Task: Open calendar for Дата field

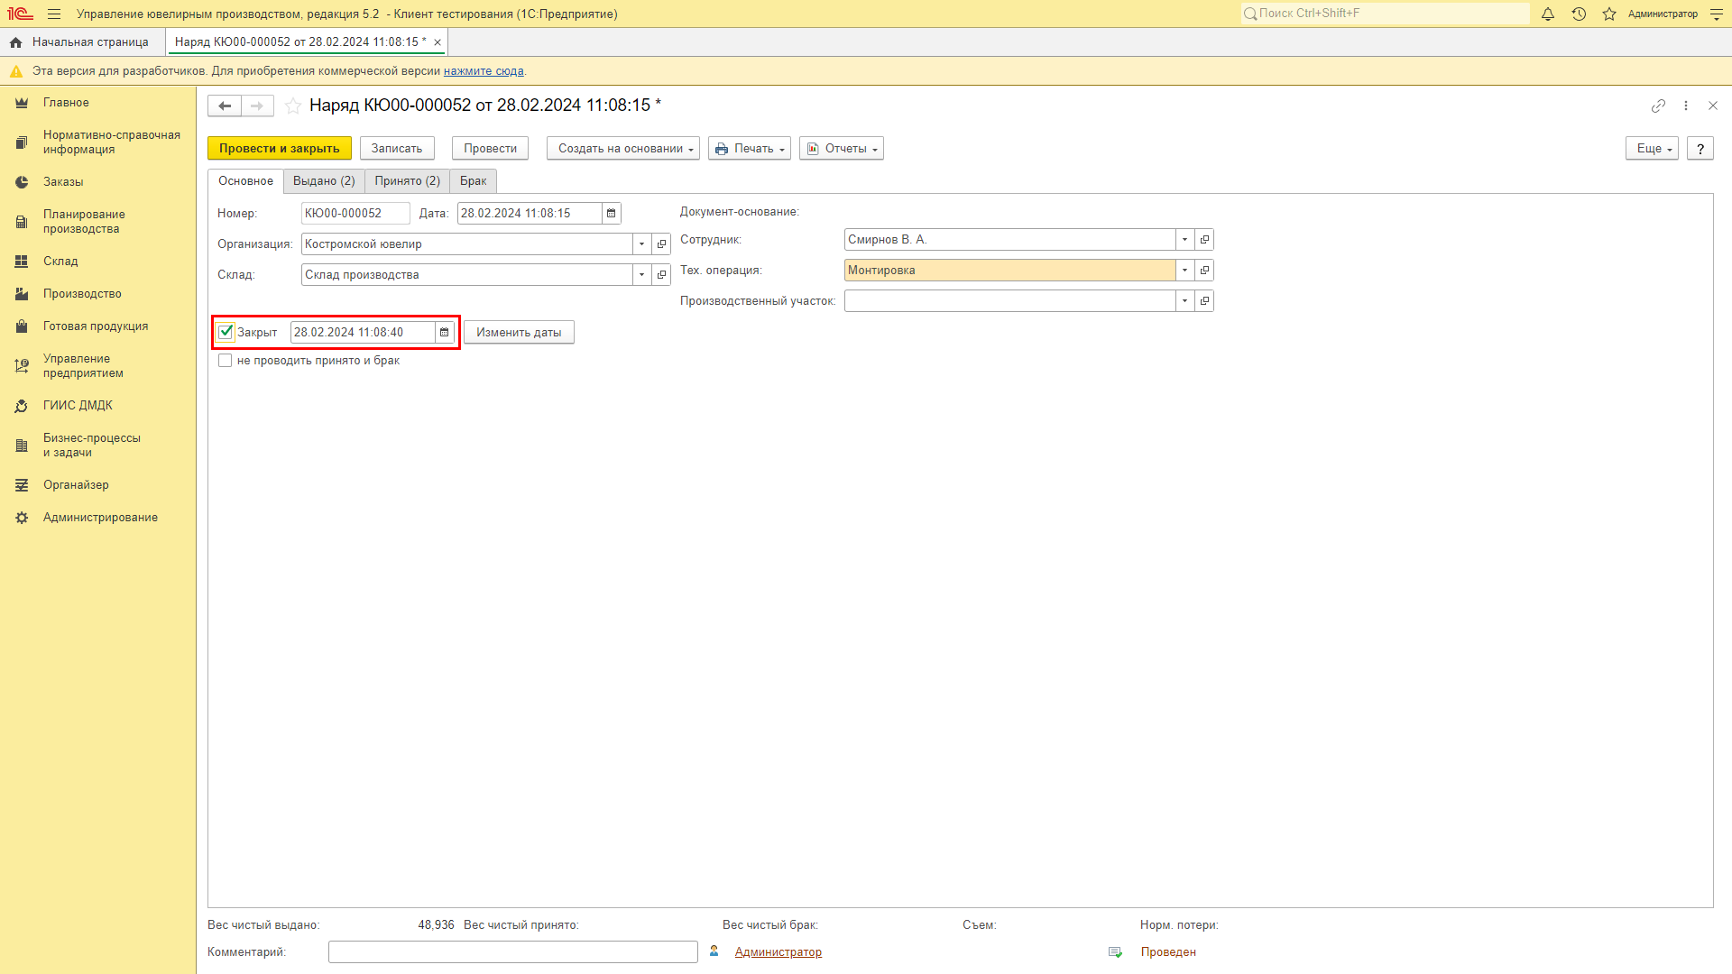Action: pyautogui.click(x=612, y=214)
